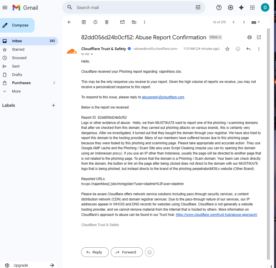Click the Search mail field
This screenshot has height=268, width=276.
click(x=134, y=8)
